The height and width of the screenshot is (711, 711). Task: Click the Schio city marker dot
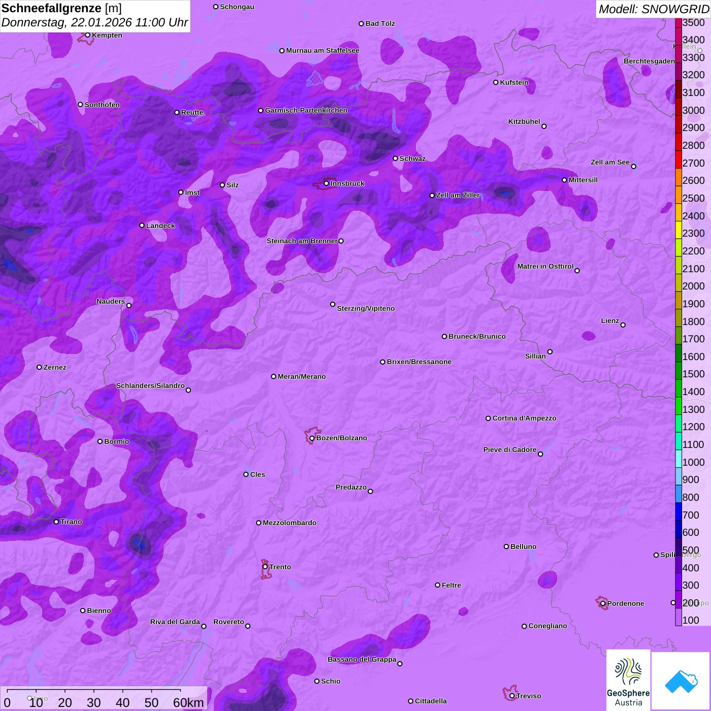click(317, 681)
